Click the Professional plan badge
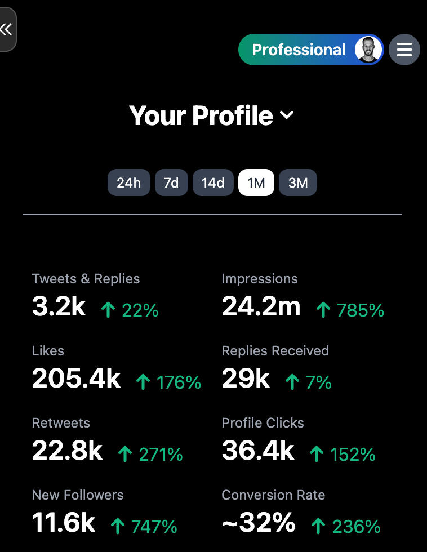Screen dimensions: 427x552 tap(299, 50)
